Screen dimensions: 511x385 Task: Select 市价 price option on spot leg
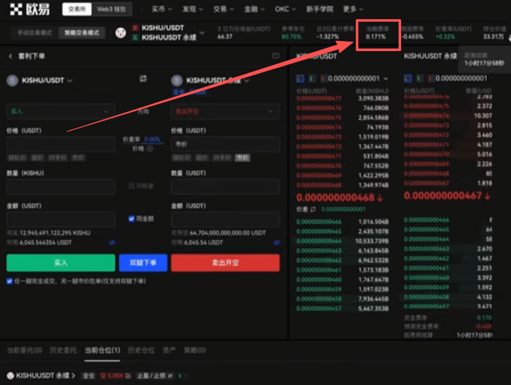pos(78,158)
